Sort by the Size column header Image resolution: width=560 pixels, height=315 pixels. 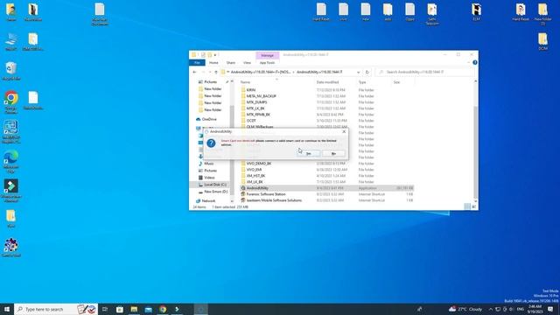(x=396, y=82)
